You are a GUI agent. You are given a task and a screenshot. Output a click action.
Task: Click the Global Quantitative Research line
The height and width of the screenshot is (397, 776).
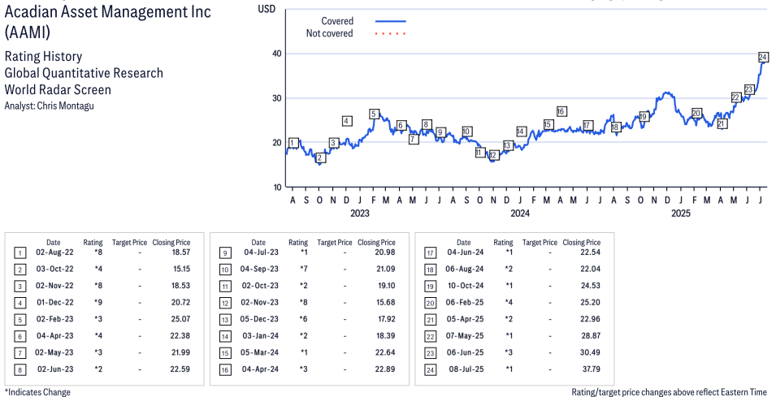[x=84, y=73]
